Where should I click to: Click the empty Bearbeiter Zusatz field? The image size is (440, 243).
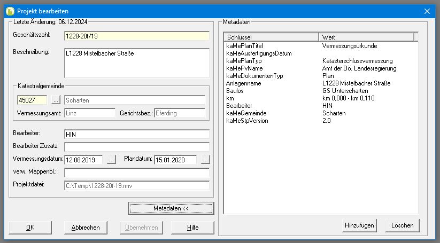coord(136,146)
